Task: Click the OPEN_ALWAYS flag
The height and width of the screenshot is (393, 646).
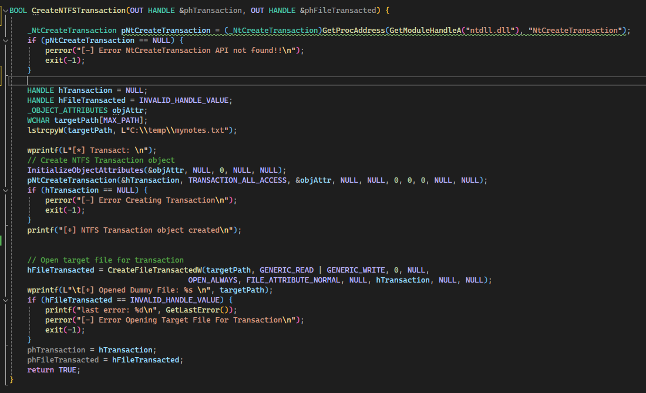Action: coord(214,280)
